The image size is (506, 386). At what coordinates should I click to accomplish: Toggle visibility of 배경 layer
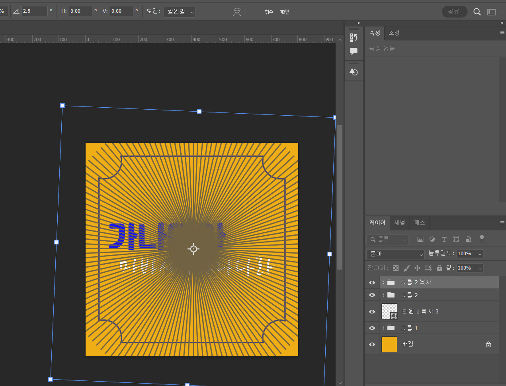pos(372,345)
